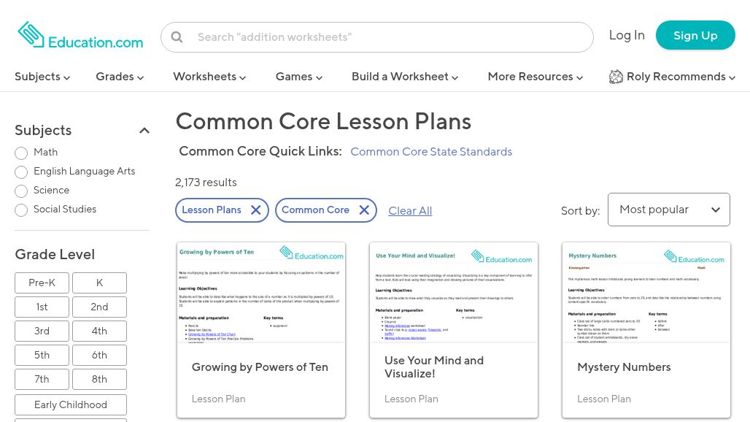The image size is (750, 422).
Task: Open the Common Core State Standards link
Action: (431, 152)
